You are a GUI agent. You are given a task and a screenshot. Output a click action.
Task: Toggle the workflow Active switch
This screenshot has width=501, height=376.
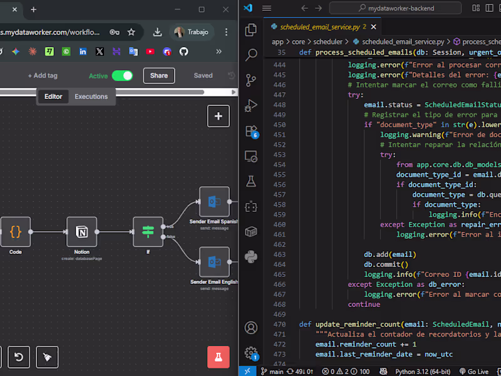click(123, 75)
